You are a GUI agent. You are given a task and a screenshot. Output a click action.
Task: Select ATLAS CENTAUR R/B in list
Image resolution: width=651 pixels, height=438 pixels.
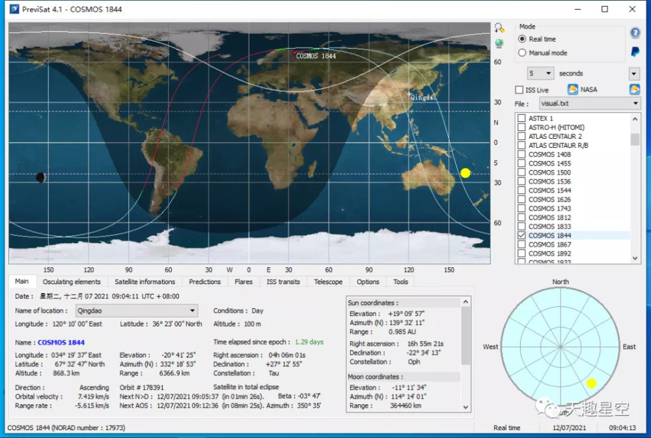[x=558, y=145]
